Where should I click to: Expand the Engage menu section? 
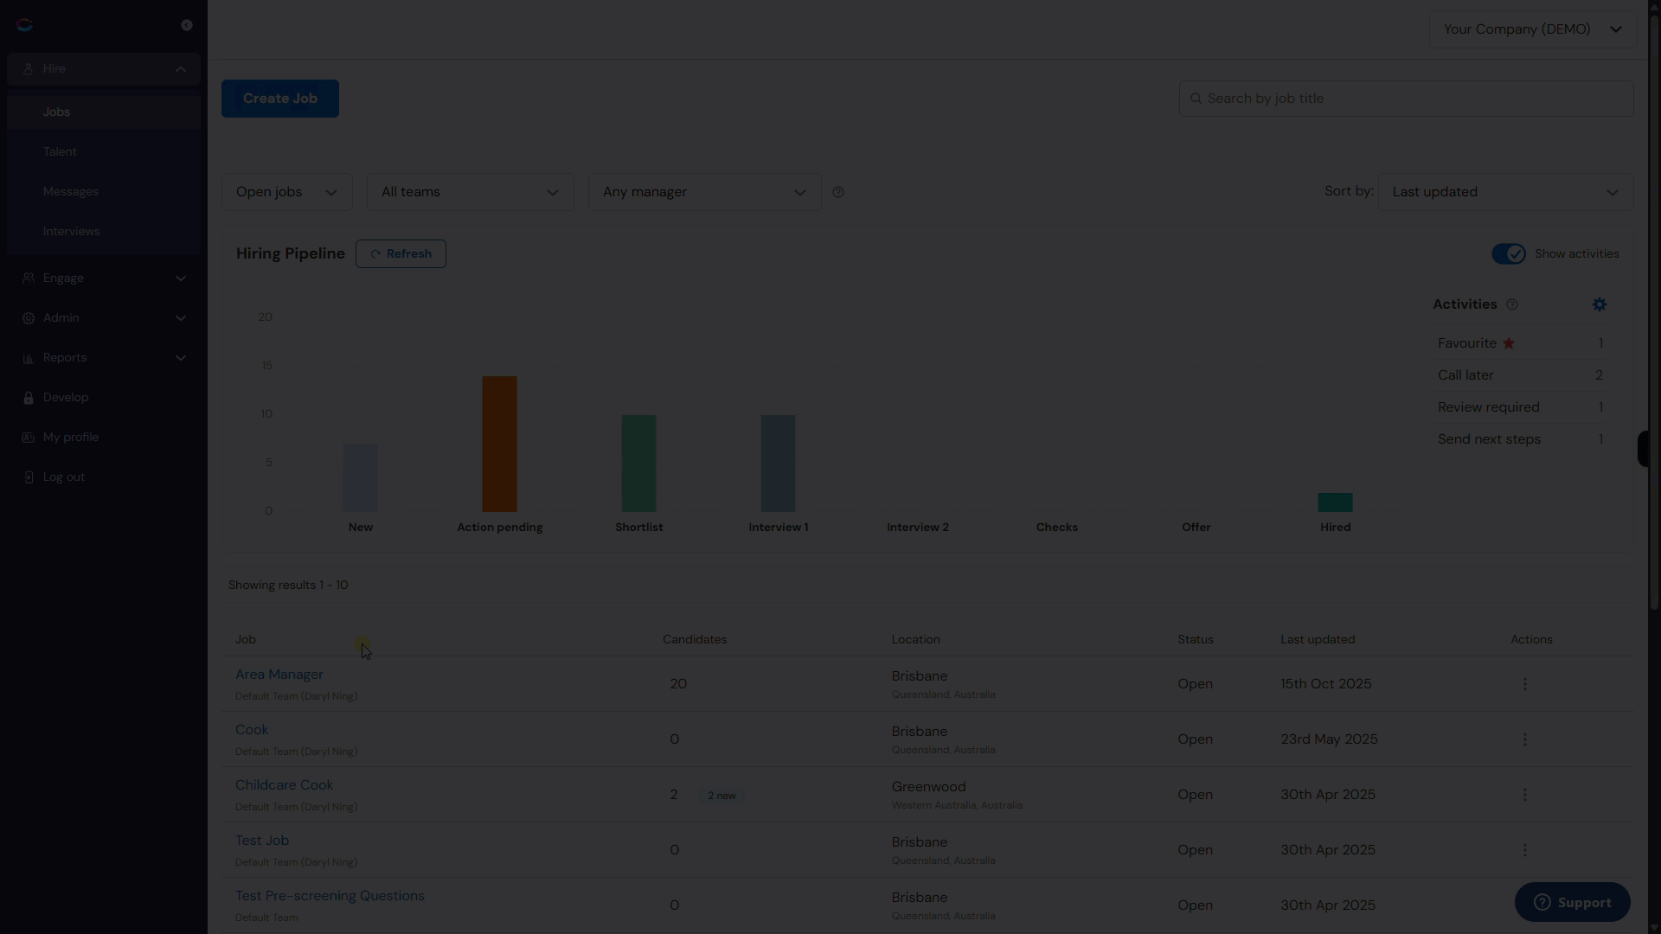point(181,278)
